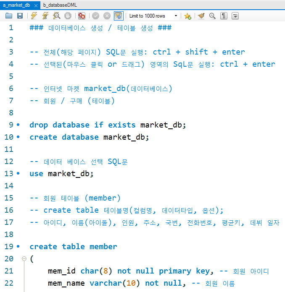285x292 pixels.
Task: Click the "create table member" line
Action: (x=73, y=247)
